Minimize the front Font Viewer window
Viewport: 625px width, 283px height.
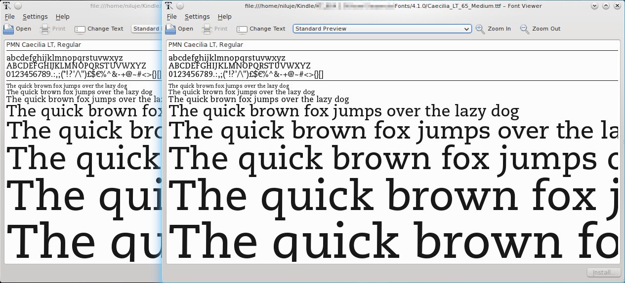pos(594,6)
